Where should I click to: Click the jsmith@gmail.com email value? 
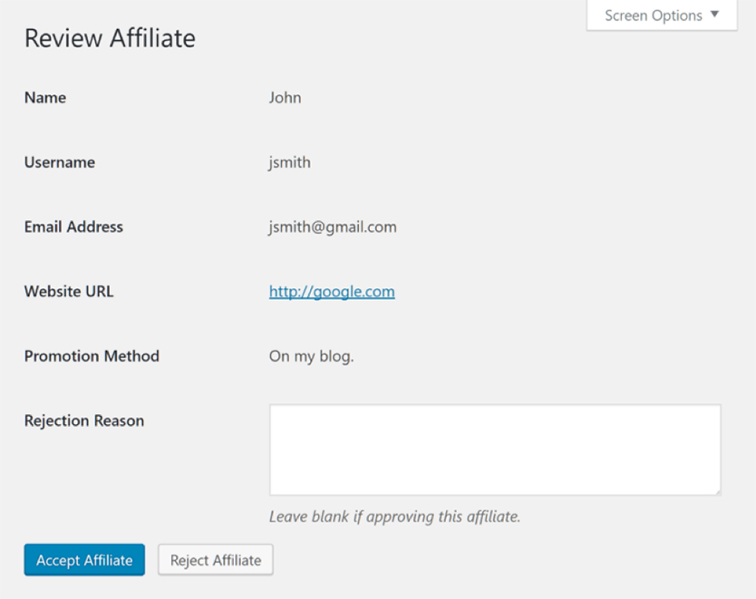333,227
